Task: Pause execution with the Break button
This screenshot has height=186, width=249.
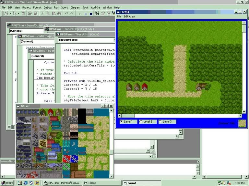Action: click(x=86, y=14)
